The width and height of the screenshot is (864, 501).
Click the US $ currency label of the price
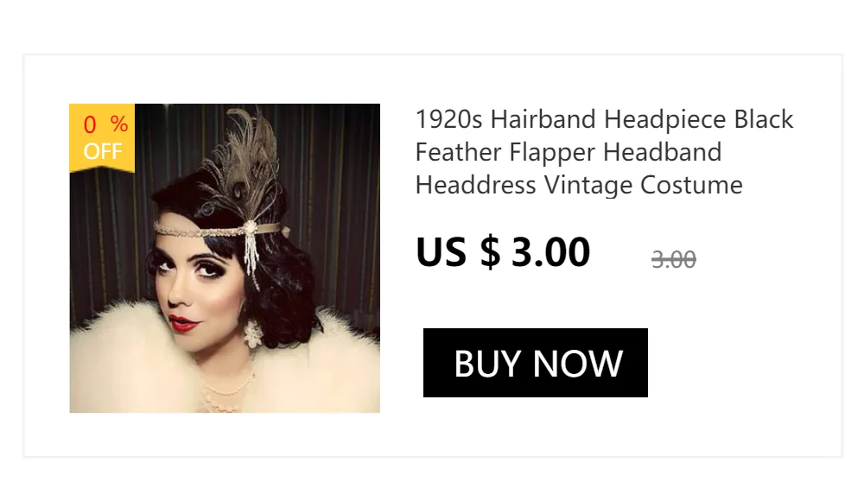(x=458, y=252)
